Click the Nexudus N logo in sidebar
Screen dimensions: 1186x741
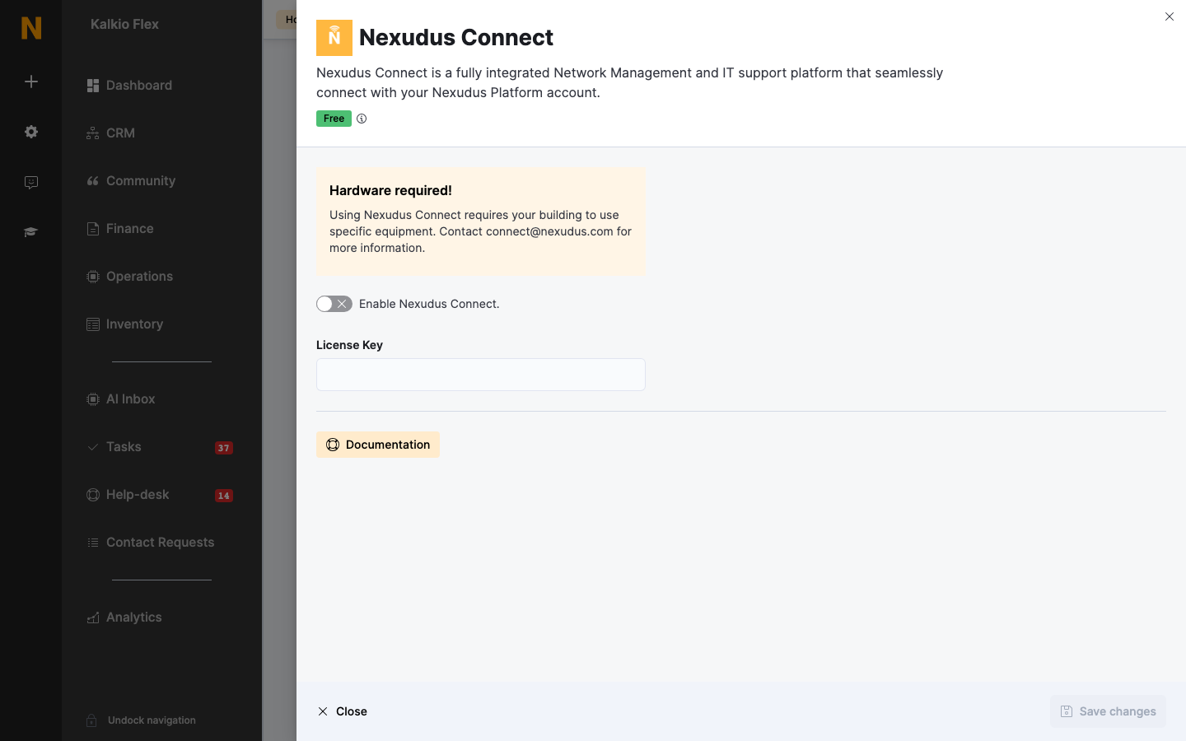click(31, 28)
